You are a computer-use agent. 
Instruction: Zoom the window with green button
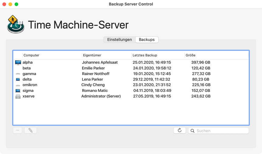click(16, 4)
